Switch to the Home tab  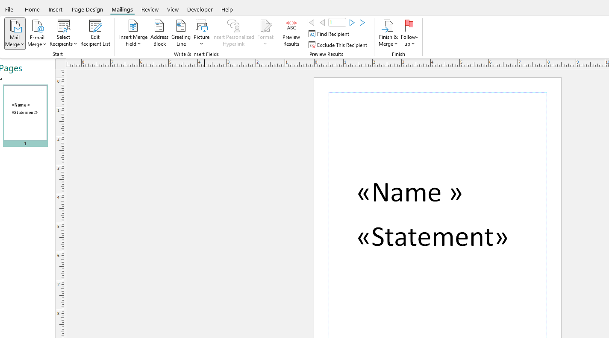pos(32,9)
